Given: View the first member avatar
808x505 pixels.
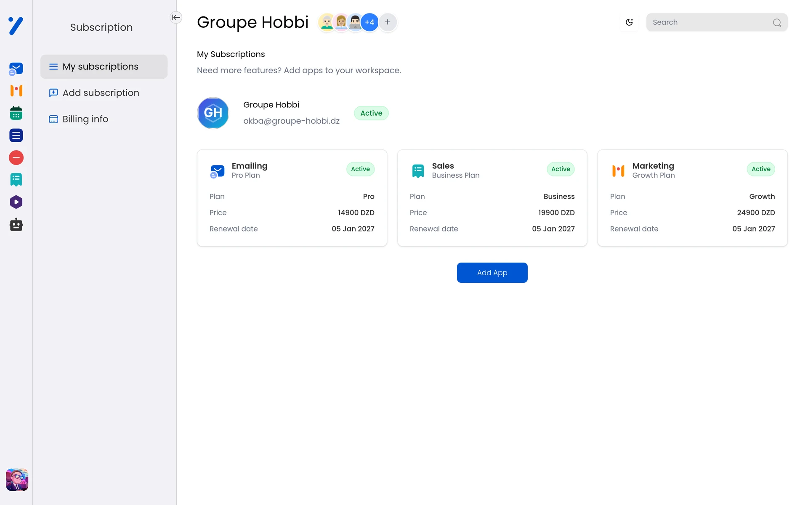Looking at the screenshot, I should point(327,22).
